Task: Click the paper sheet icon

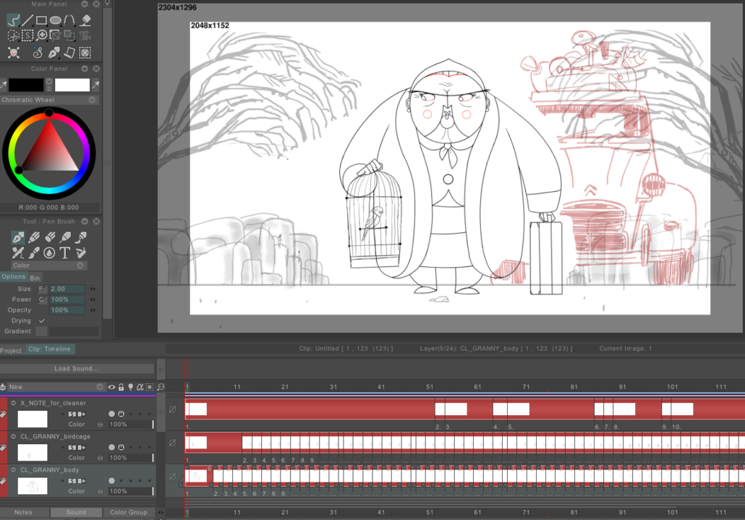Action: 69,53
